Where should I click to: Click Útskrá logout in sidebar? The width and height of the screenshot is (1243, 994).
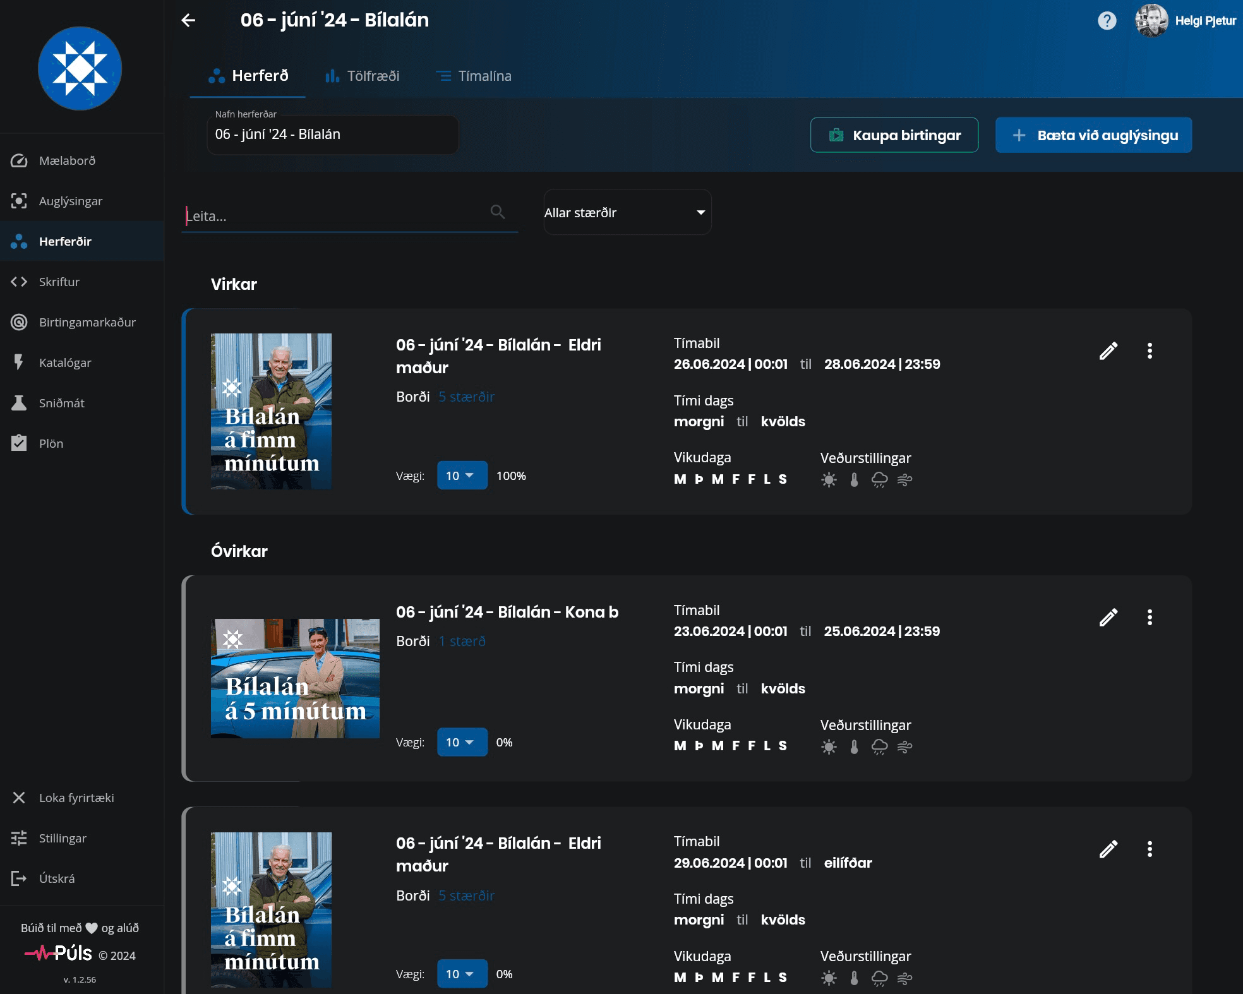[56, 878]
